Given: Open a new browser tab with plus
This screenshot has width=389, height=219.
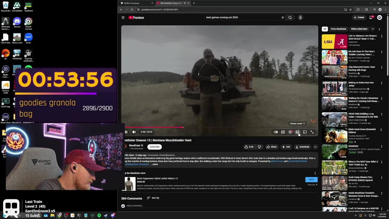Looking at the screenshot, I should (x=194, y=3).
